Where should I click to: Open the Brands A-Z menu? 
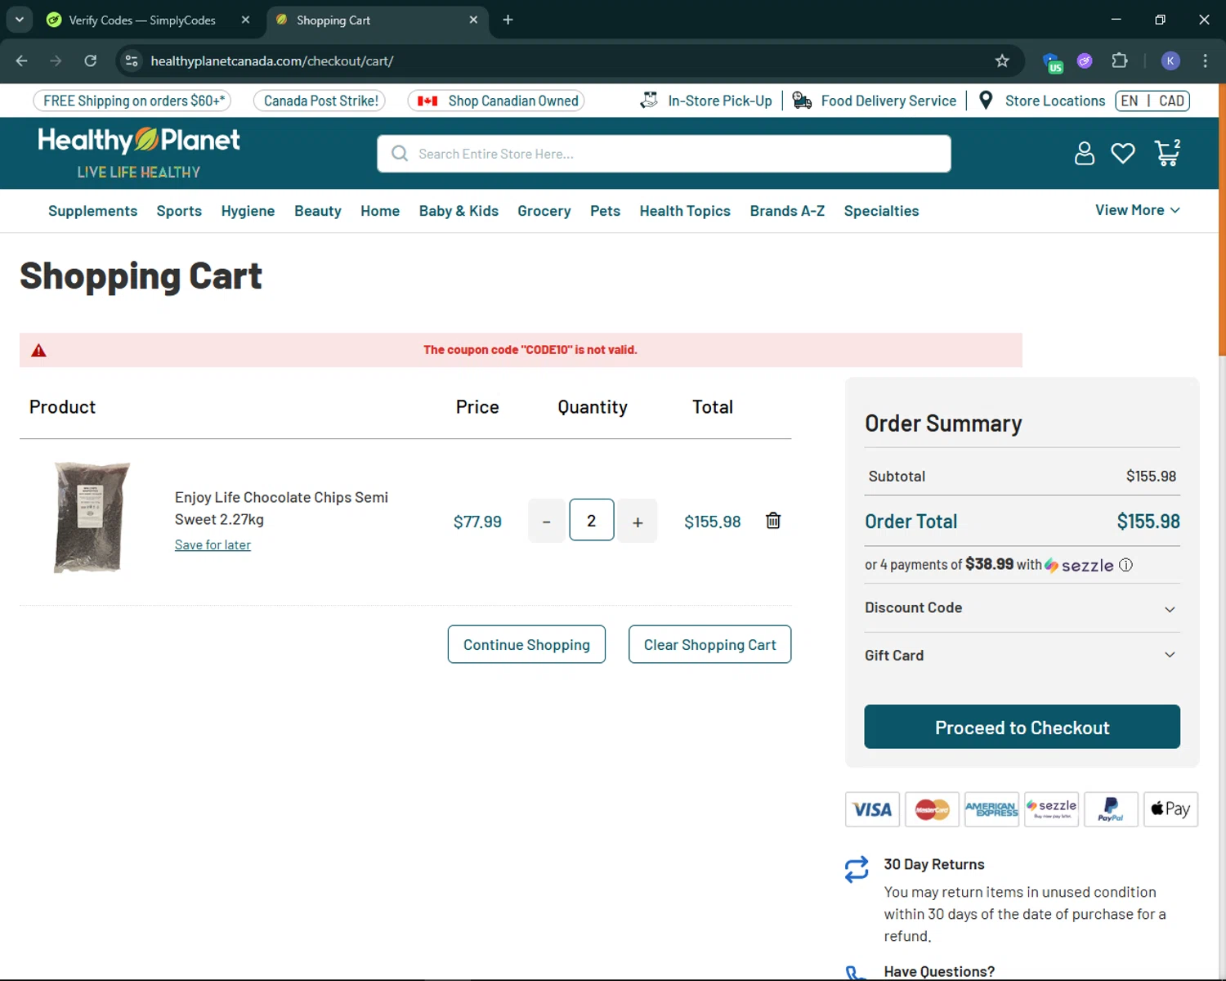pos(787,211)
